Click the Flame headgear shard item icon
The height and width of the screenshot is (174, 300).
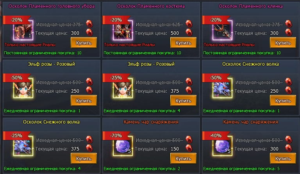[x=23, y=30]
